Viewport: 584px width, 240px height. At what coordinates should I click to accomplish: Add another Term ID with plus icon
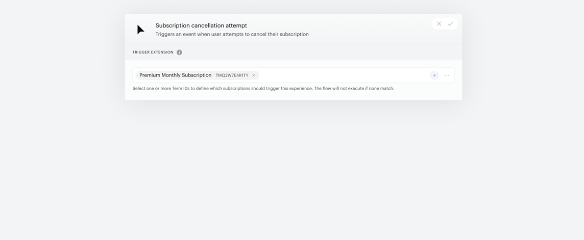434,75
